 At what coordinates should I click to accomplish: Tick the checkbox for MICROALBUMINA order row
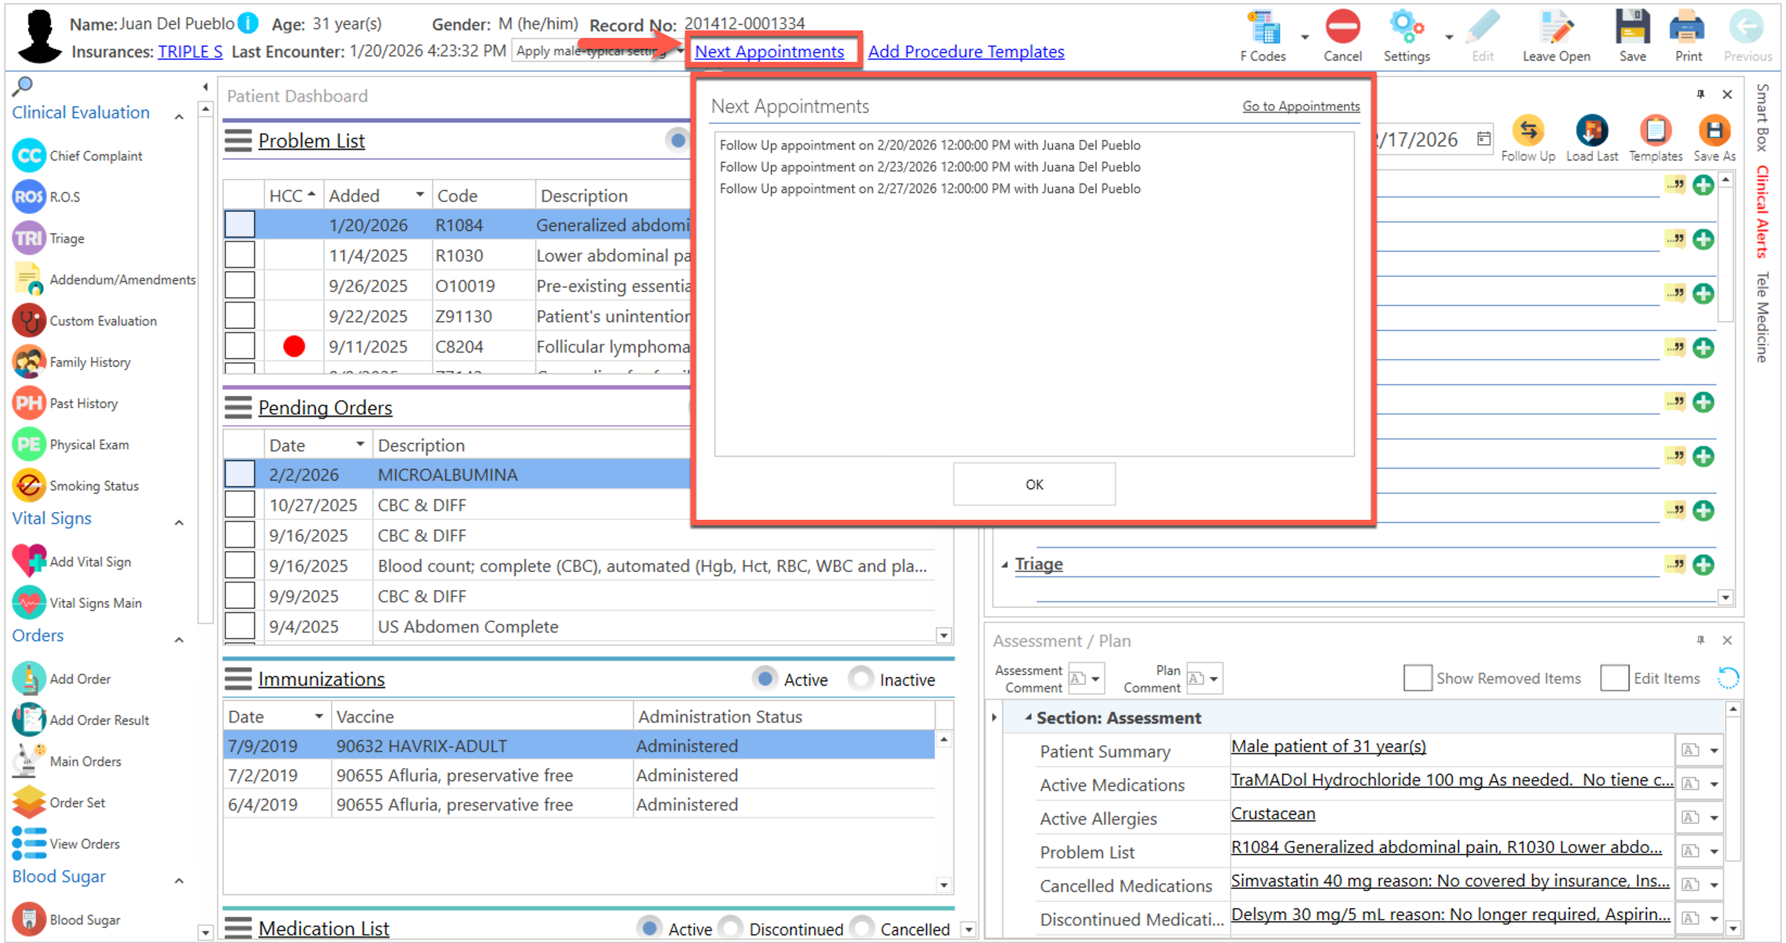click(x=240, y=475)
